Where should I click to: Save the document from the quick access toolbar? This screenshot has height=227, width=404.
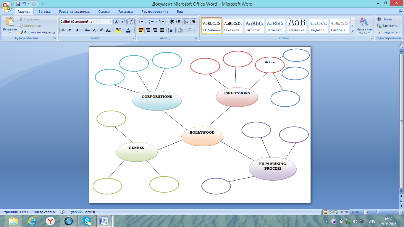(18, 4)
